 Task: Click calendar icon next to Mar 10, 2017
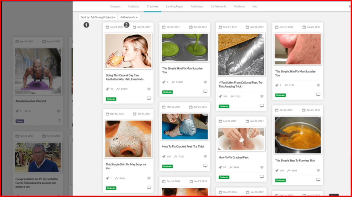click(x=164, y=107)
